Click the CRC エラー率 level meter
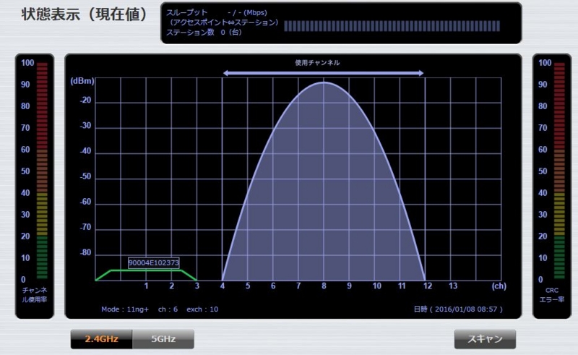578x355 pixels. tap(559, 171)
